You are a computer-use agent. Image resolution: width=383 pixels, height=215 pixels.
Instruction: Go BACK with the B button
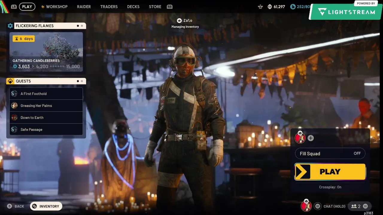coord(16,206)
